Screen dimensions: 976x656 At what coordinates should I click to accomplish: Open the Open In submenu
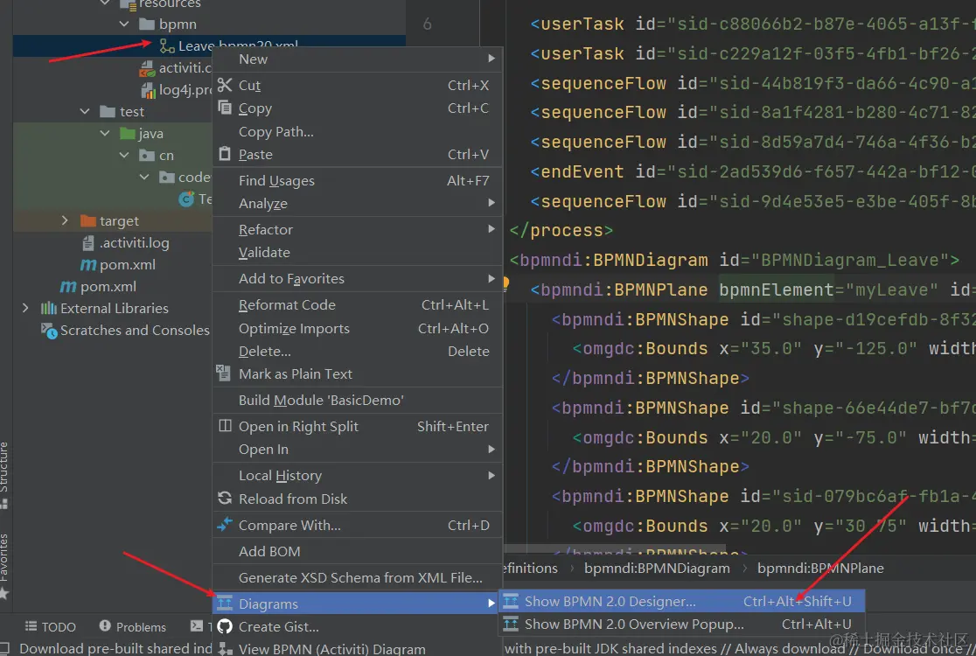pyautogui.click(x=358, y=449)
